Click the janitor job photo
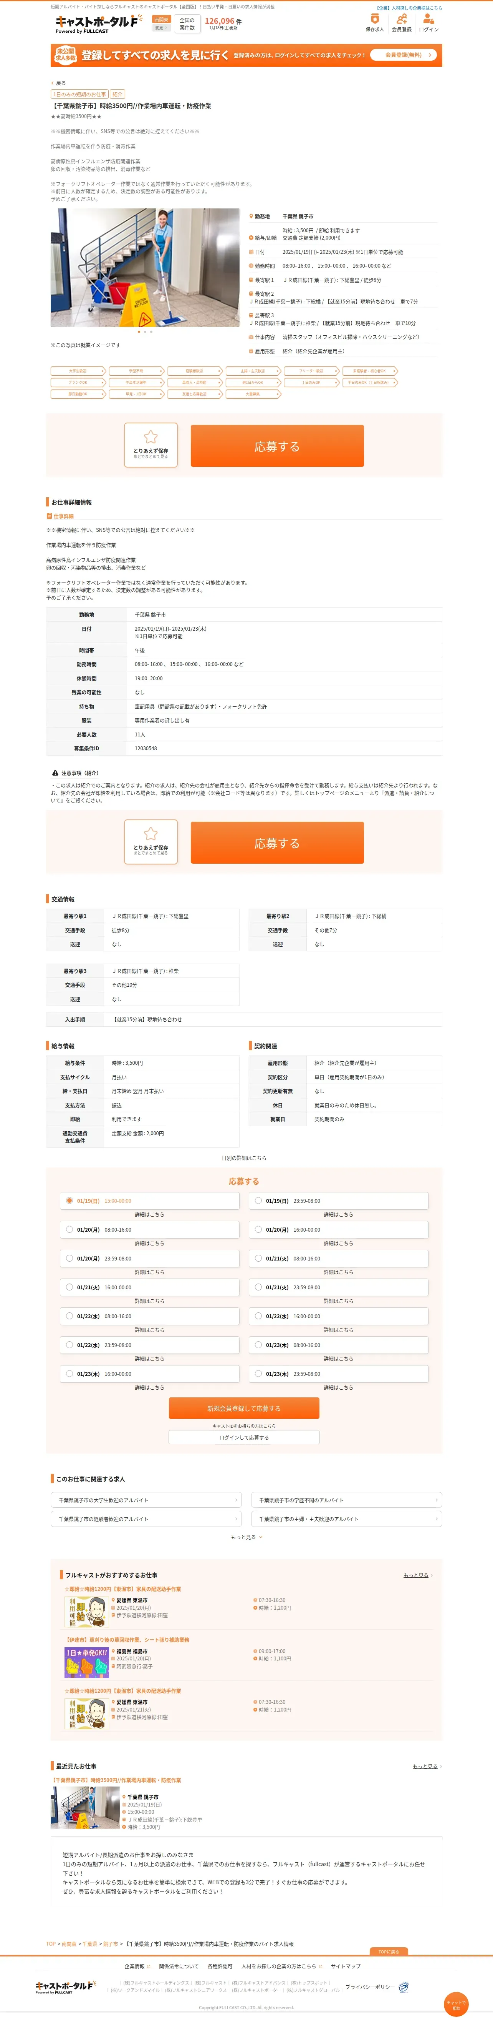This screenshot has height=2023, width=493. coord(145,267)
